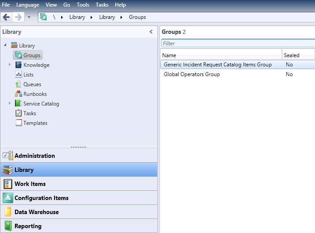
Task: Collapse the Library navigation pane
Action: click(151, 32)
